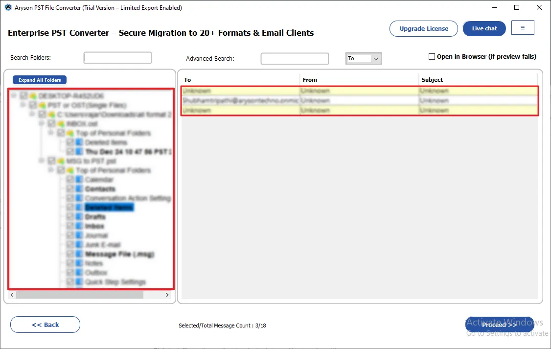Image resolution: width=551 pixels, height=349 pixels.
Task: Click blue icon beside Message File (.msg)
Action: [x=79, y=254]
